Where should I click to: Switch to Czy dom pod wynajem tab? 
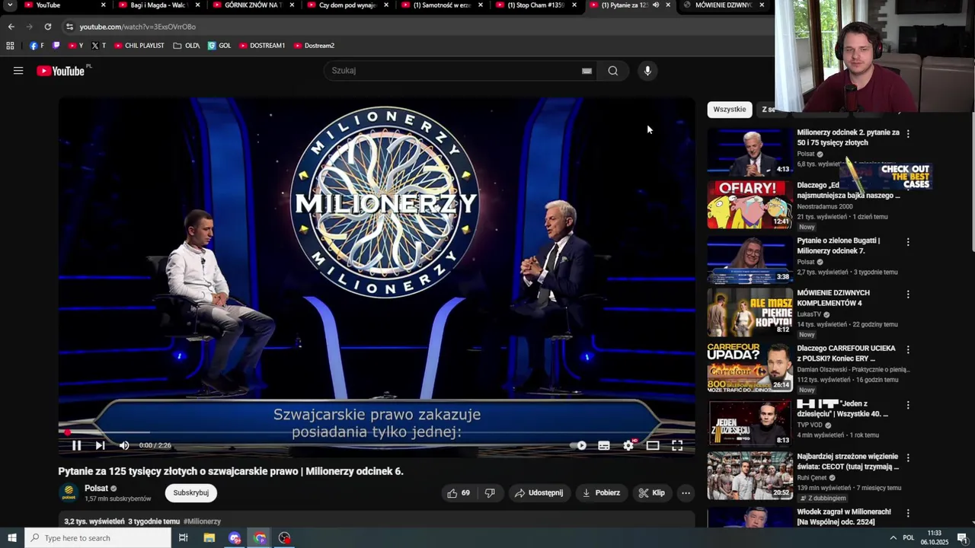pyautogui.click(x=348, y=5)
